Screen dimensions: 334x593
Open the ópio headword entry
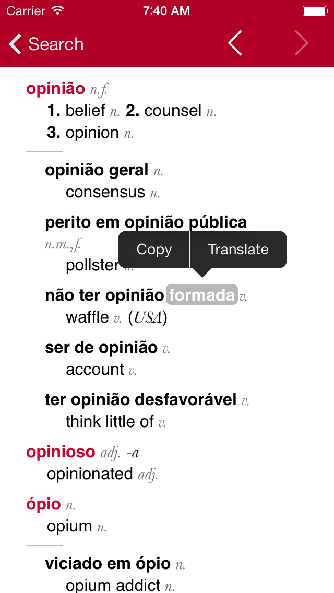[43, 504]
